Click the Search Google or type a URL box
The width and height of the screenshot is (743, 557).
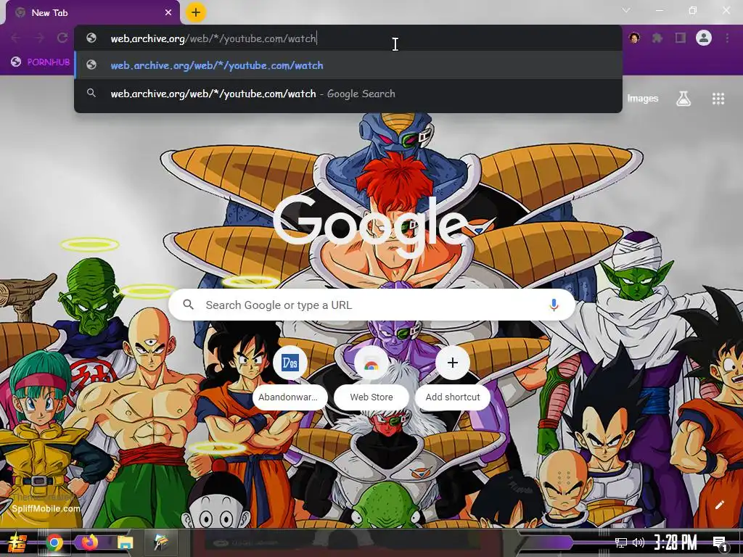coord(372,305)
